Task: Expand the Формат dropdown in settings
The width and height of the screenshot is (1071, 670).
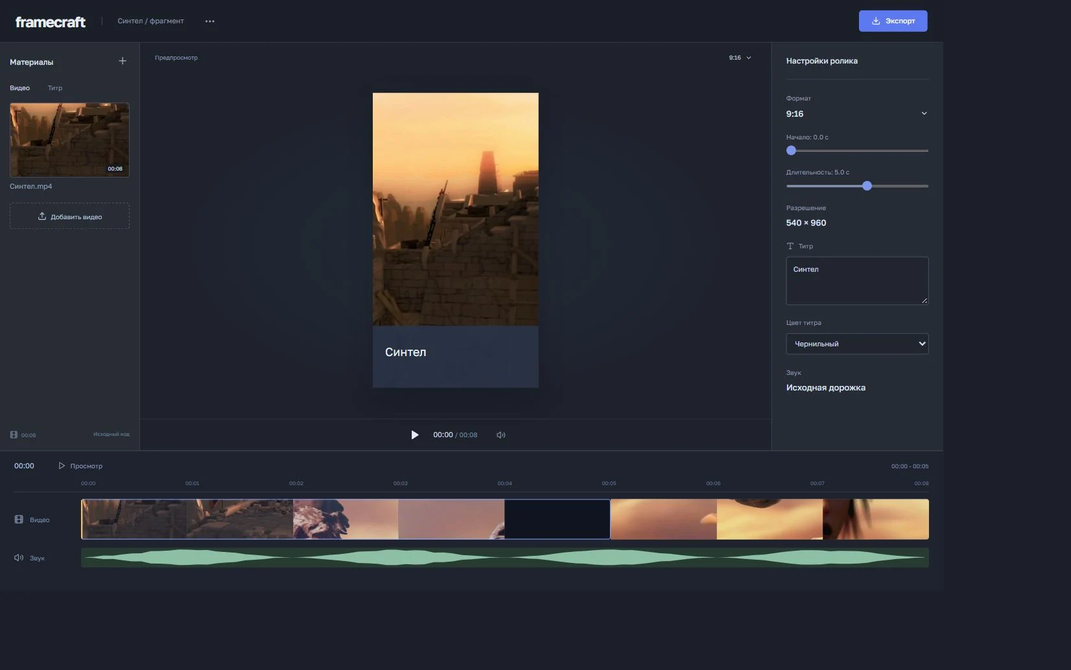Action: (857, 114)
